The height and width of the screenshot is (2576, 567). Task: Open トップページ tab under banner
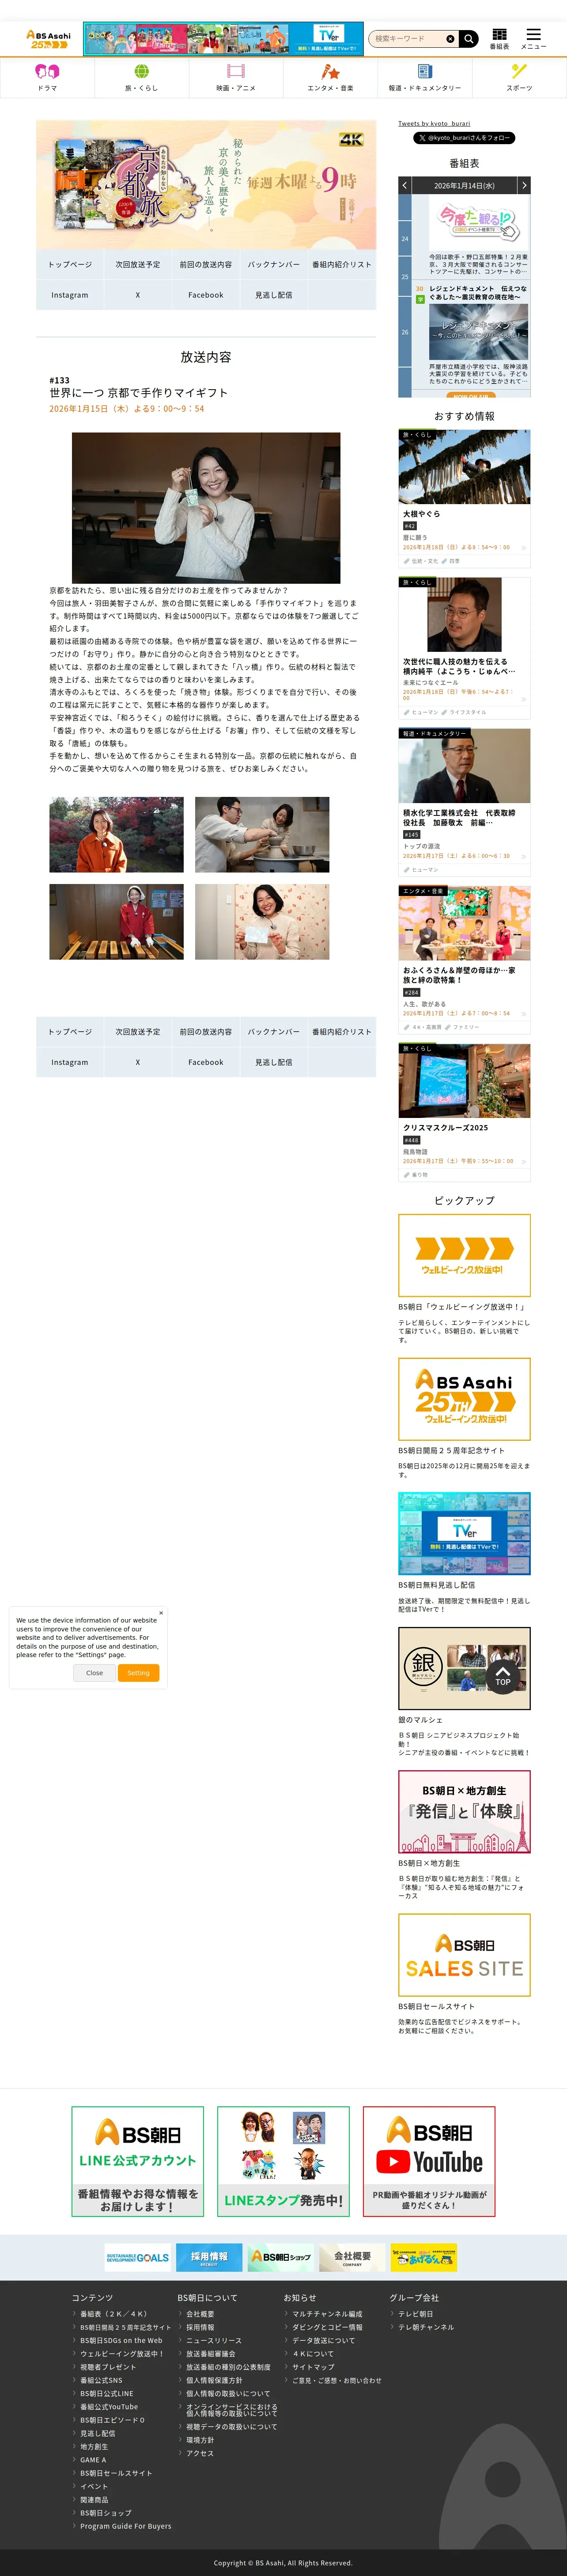click(x=70, y=265)
